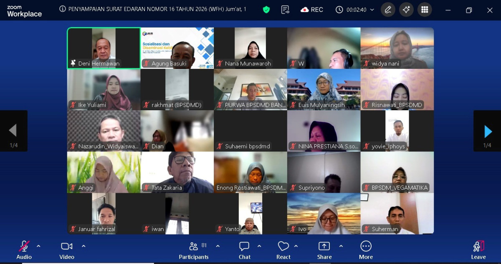Go to next gallery page with right arrow
The image size is (501, 264).
pos(487,131)
